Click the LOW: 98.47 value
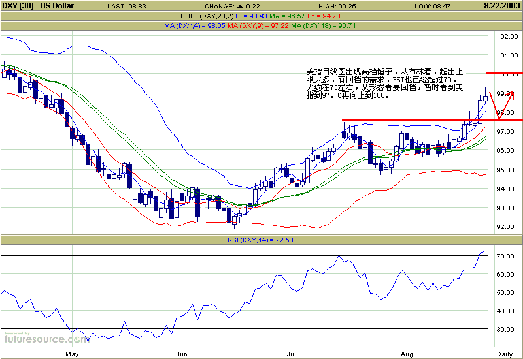523x359 pixels. coord(433,6)
